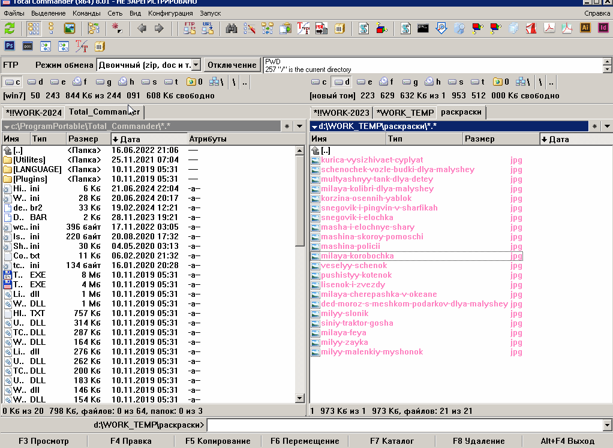Click the Отключение disconnect button
Image resolution: width=613 pixels, height=448 pixels.
(x=232, y=65)
